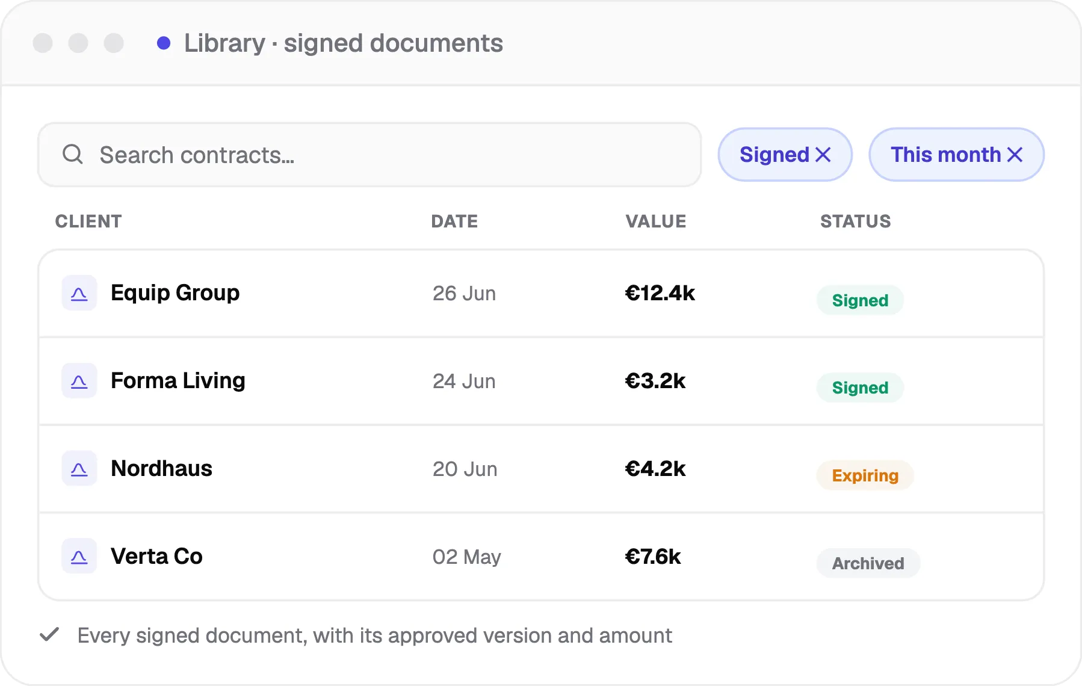Sort by the DATE column header

pyautogui.click(x=454, y=221)
